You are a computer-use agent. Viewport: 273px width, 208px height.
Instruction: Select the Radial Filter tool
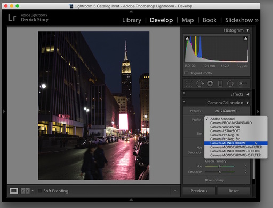click(x=230, y=83)
